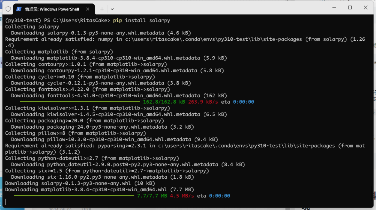
Task: Close the Windows PowerShell tab
Action: click(x=88, y=9)
